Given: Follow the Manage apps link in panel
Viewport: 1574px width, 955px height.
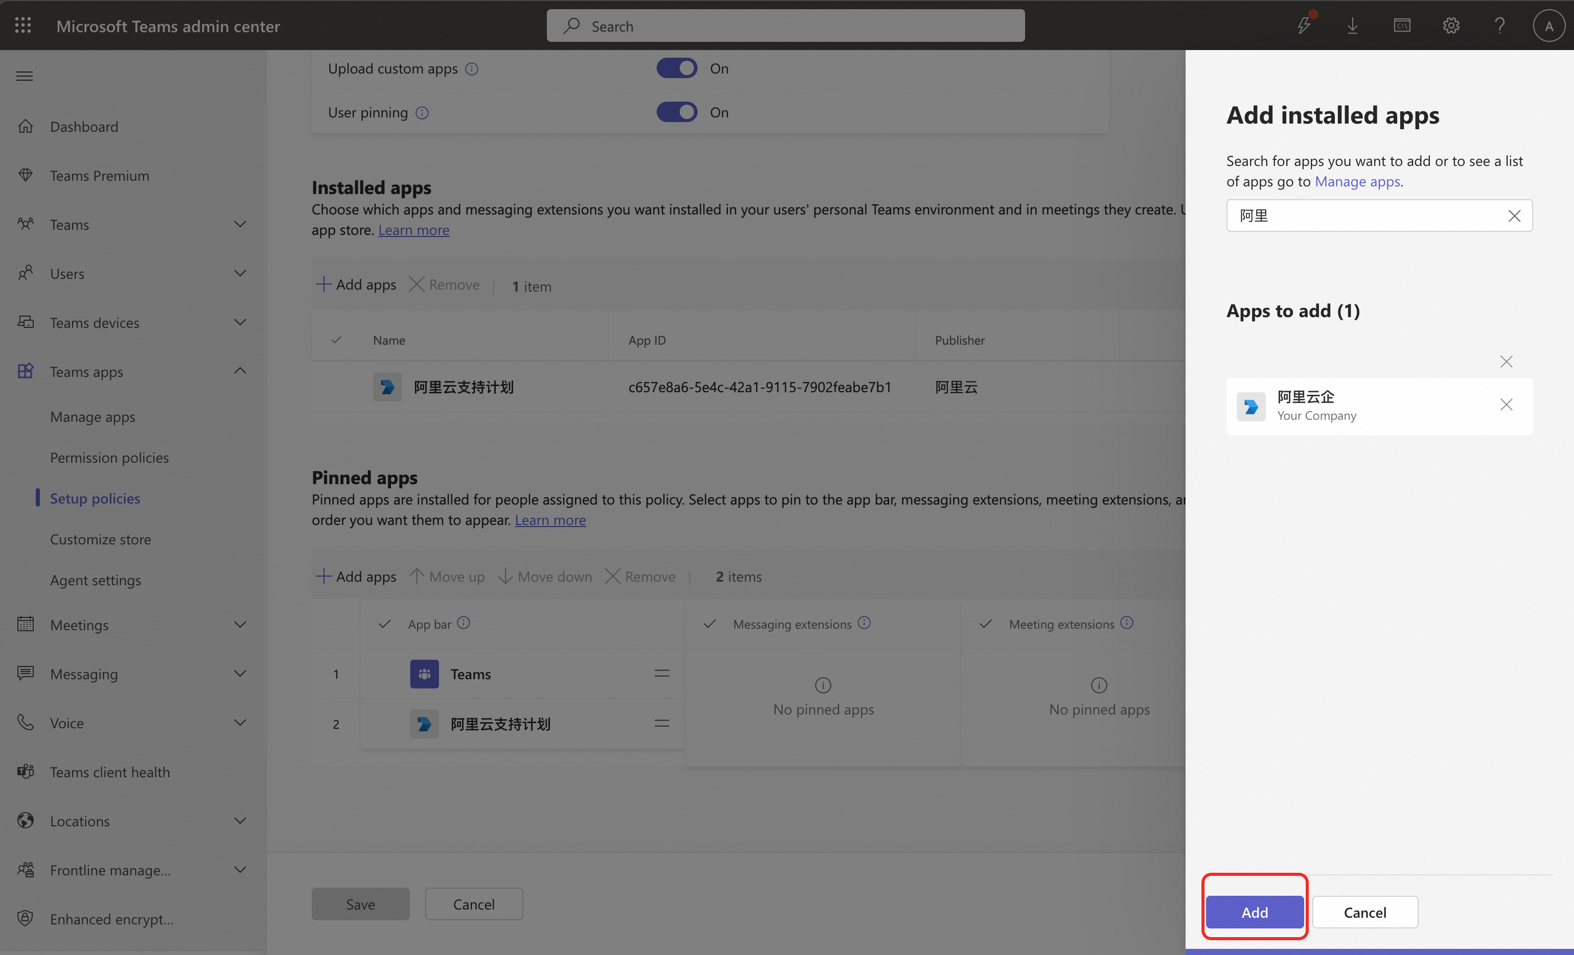Looking at the screenshot, I should pos(1357,182).
